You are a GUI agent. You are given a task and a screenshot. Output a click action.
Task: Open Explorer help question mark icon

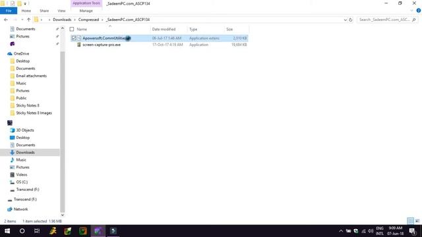pos(419,11)
